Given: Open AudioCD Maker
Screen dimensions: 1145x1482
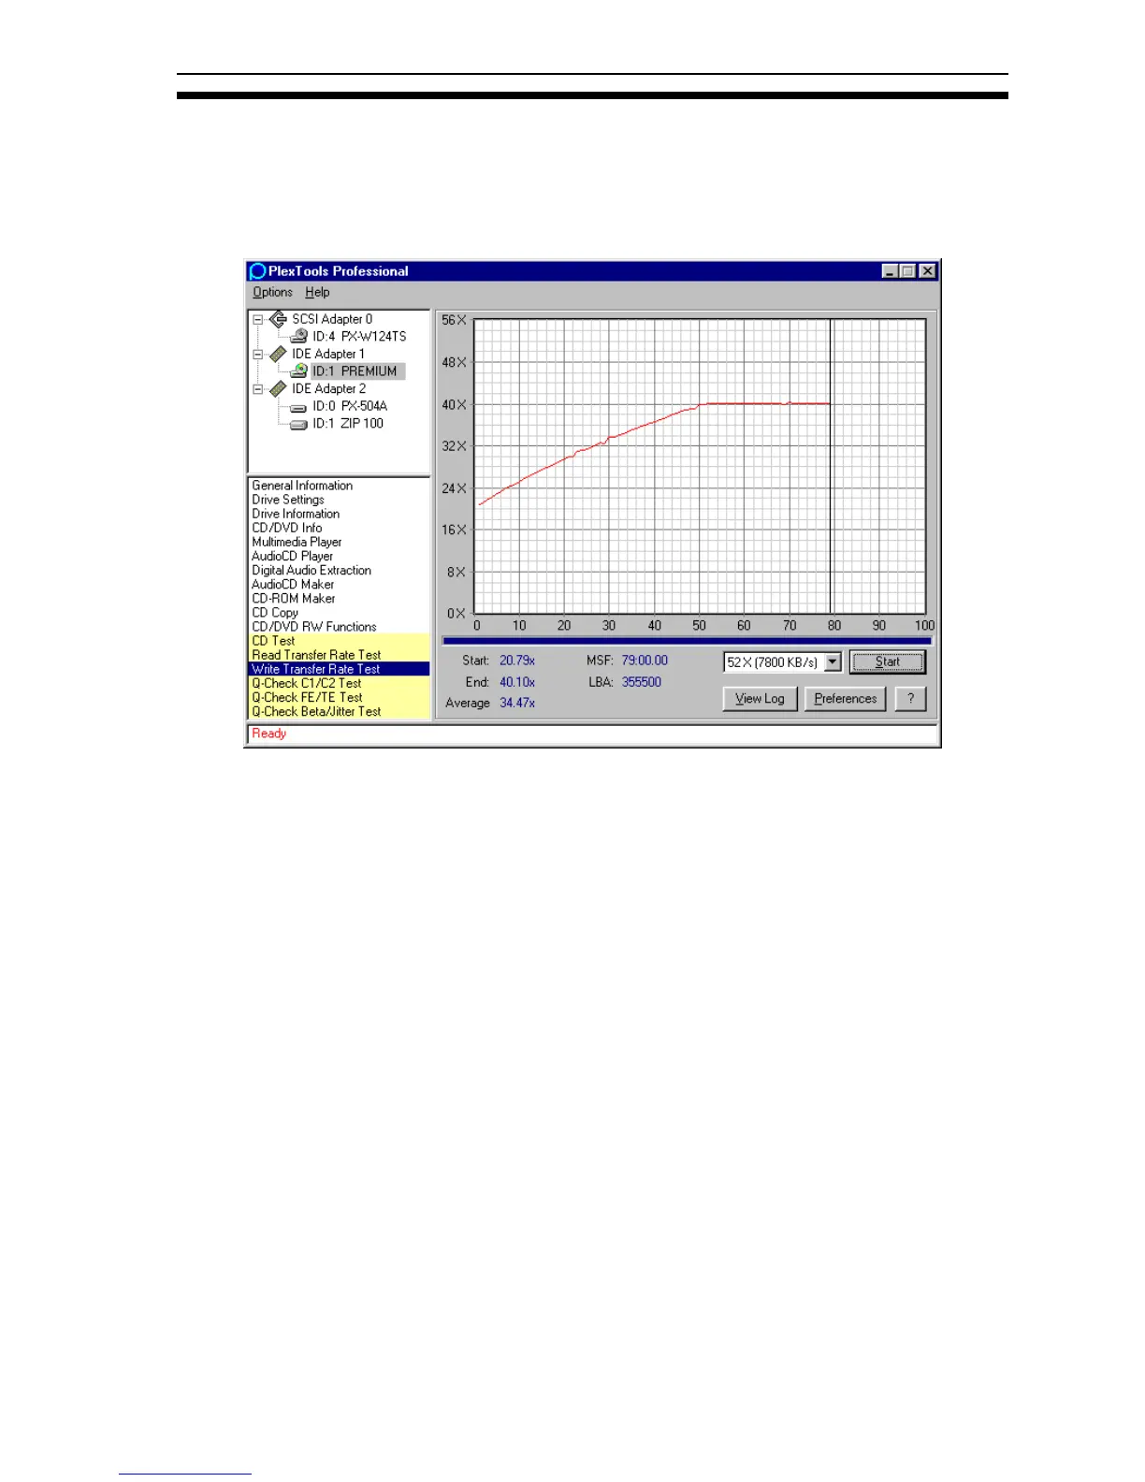Looking at the screenshot, I should (x=293, y=585).
